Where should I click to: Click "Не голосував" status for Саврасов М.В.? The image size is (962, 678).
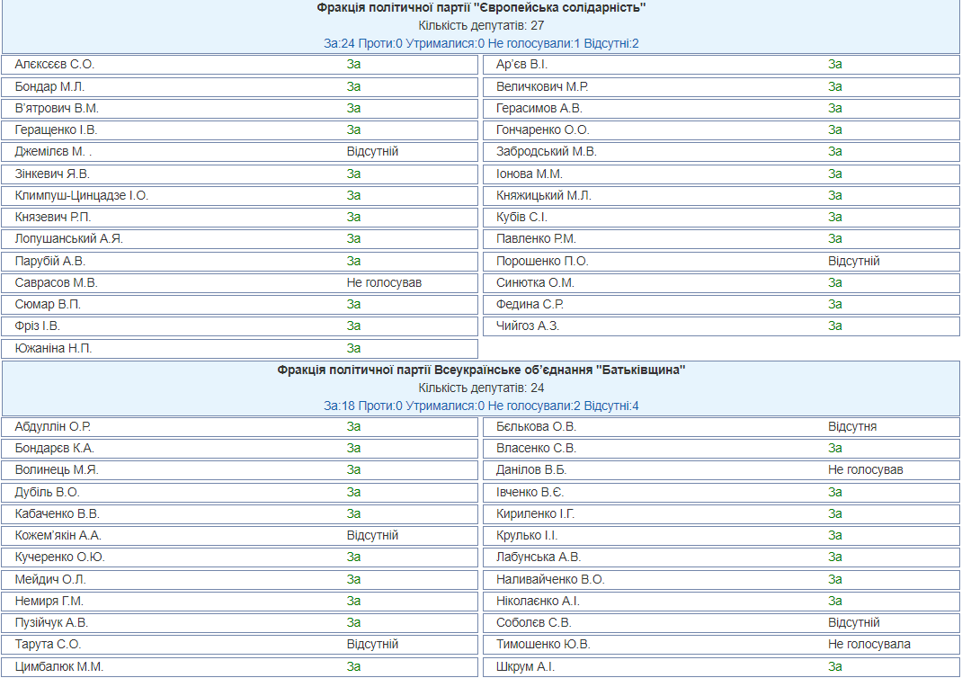(384, 282)
